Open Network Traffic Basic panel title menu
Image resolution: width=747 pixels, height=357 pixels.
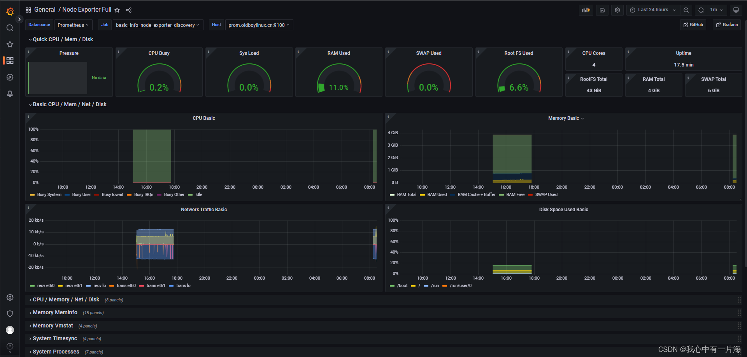click(204, 210)
